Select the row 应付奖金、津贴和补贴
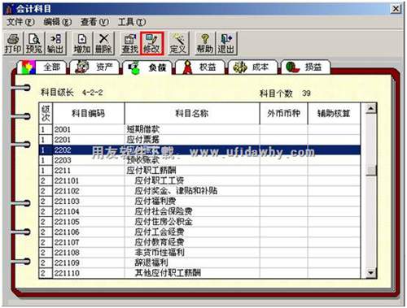 [199, 191]
